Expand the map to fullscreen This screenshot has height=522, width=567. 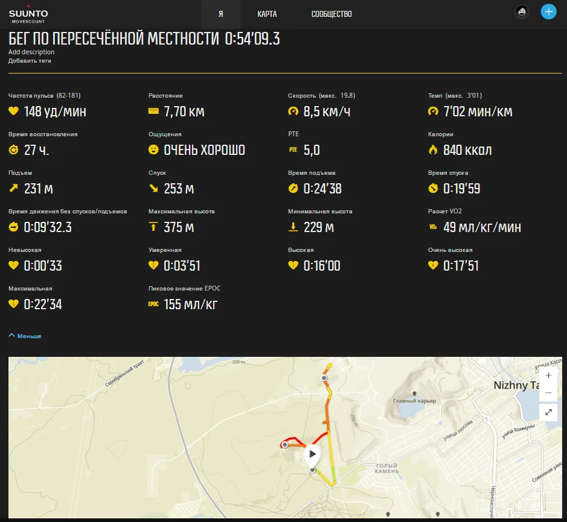548,412
